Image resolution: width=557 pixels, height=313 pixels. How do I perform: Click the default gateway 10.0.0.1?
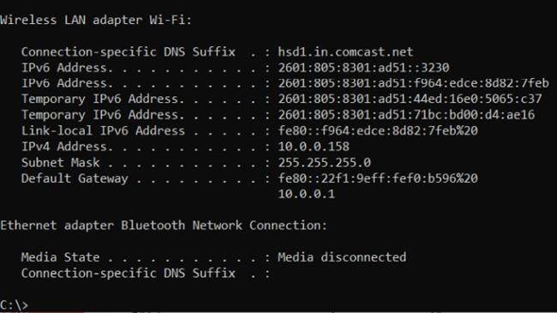pyautogui.click(x=306, y=194)
